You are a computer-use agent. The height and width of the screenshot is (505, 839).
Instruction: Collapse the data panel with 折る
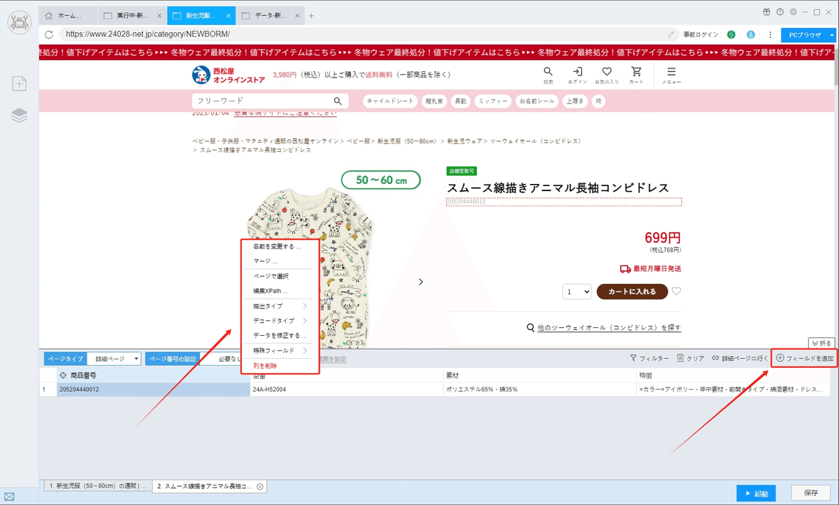pyautogui.click(x=823, y=343)
